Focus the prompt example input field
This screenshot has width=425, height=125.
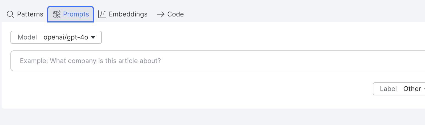point(218,61)
